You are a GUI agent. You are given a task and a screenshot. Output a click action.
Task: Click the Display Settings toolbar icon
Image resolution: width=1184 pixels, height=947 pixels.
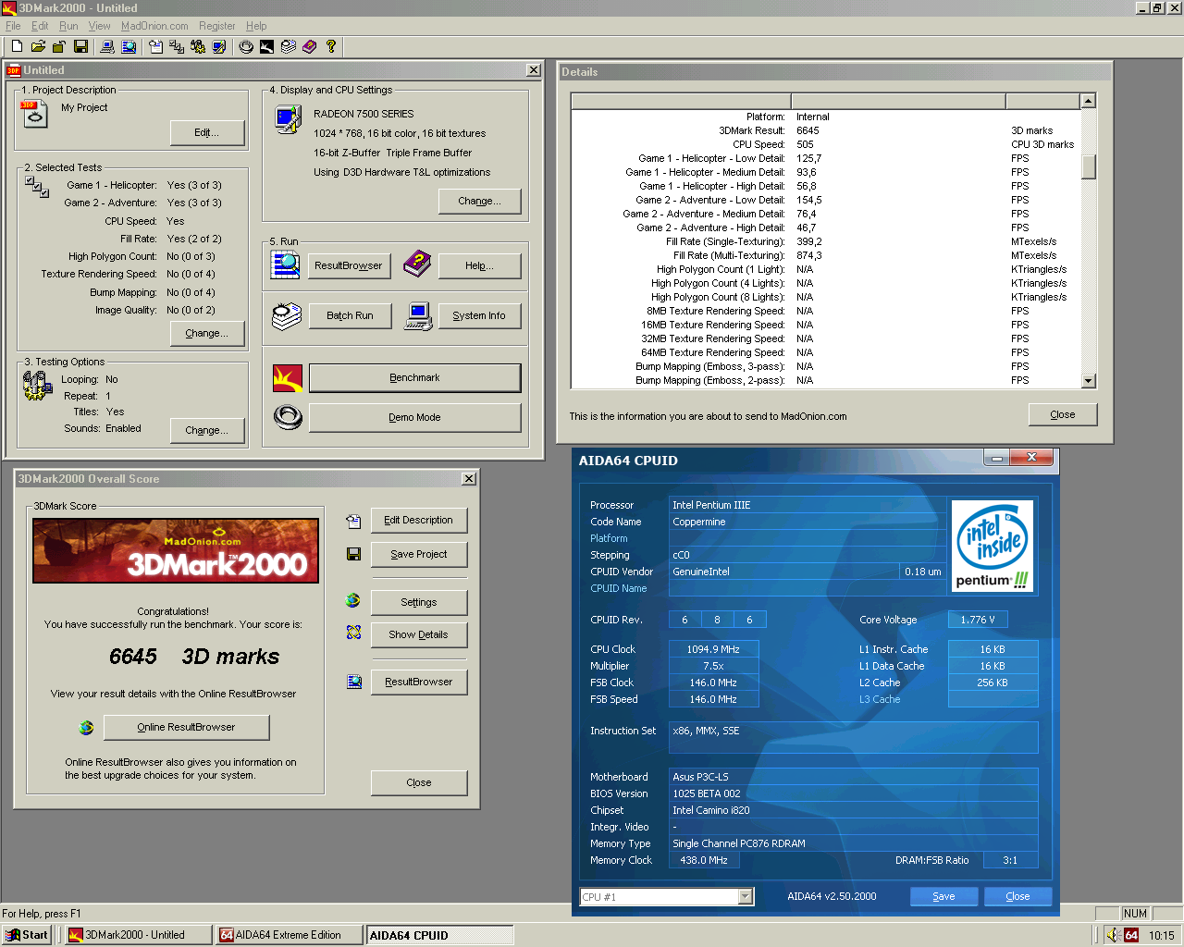point(219,46)
